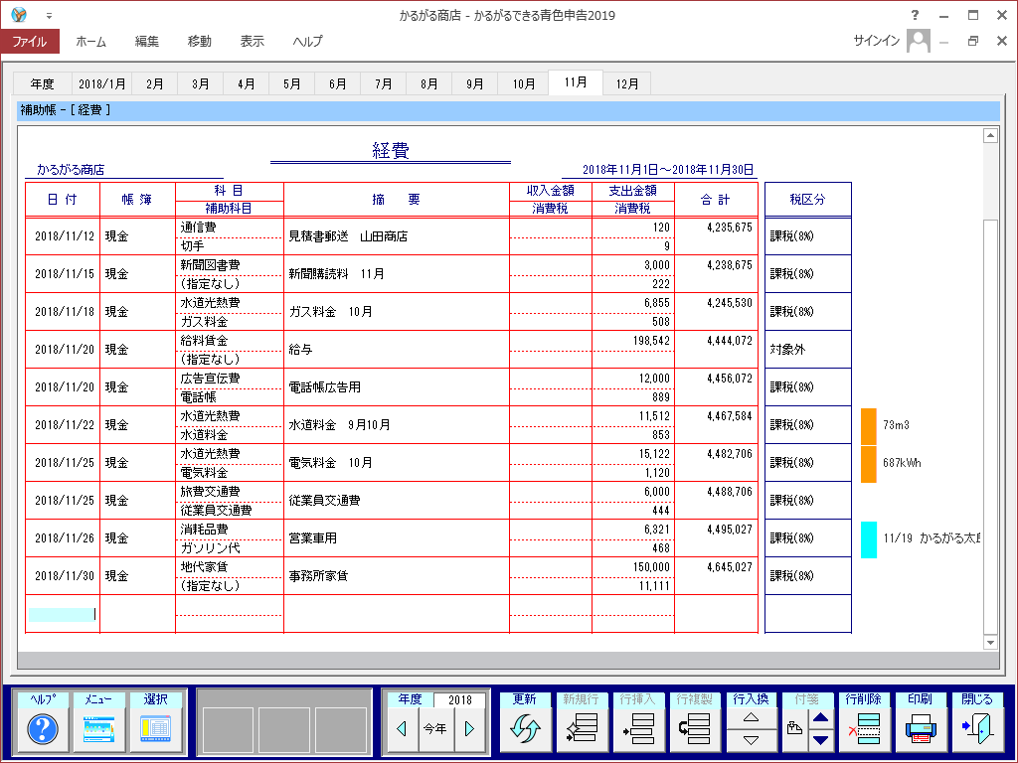Restore the inner document window

click(x=972, y=41)
